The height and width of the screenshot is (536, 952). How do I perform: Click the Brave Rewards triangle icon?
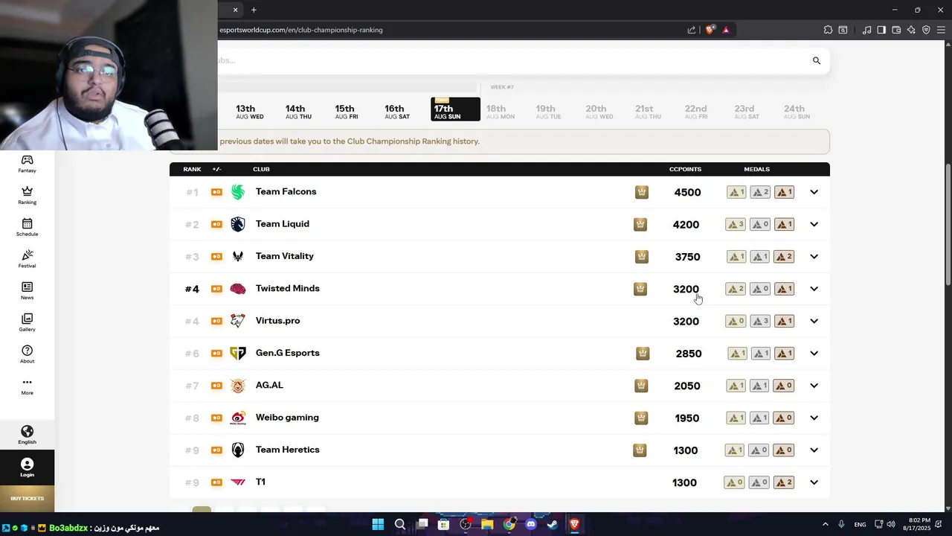point(726,30)
